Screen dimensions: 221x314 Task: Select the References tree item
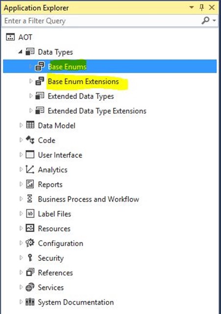pyautogui.click(x=55, y=273)
